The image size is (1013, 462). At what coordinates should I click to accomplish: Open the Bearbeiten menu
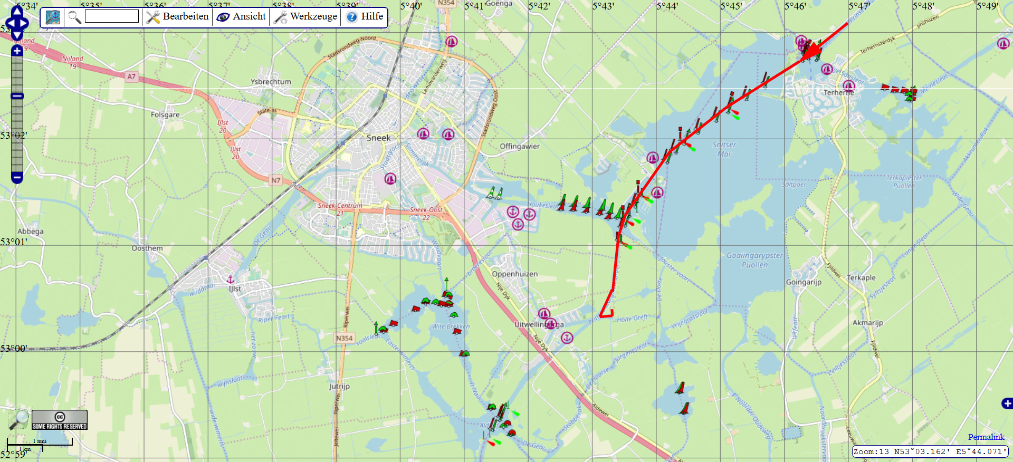click(178, 17)
